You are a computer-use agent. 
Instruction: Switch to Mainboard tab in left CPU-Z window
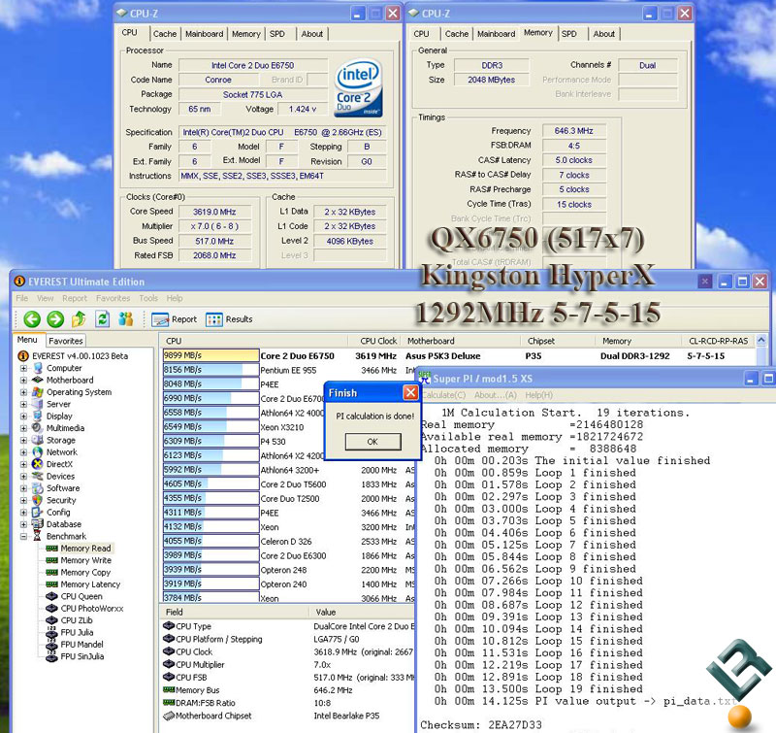pos(205,34)
